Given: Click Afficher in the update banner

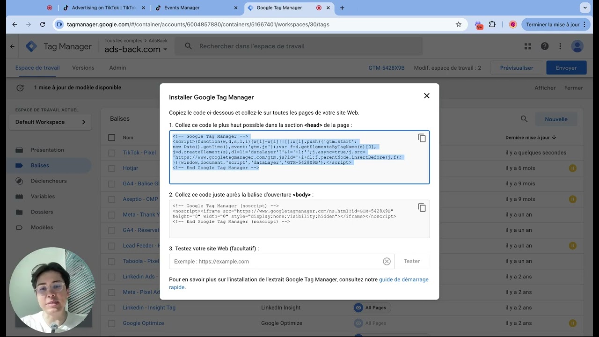Looking at the screenshot, I should tap(545, 88).
